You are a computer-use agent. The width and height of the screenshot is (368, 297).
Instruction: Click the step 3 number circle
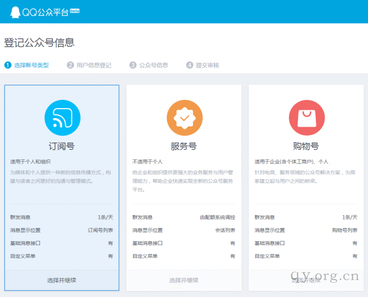[x=133, y=65]
